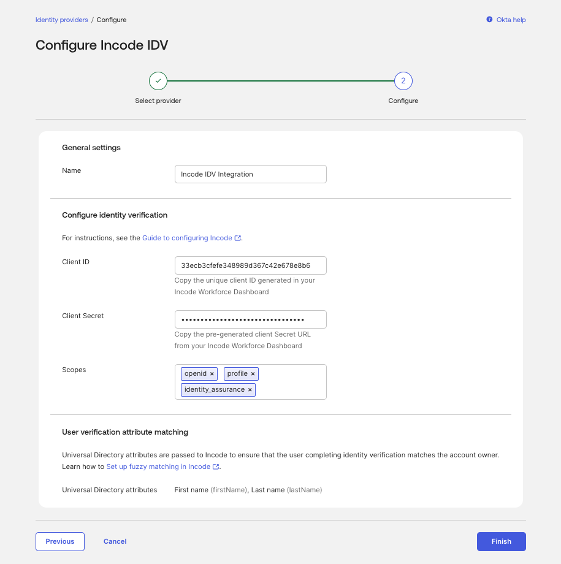This screenshot has width=561, height=564.
Task: Focus the Name input field
Action: (250, 174)
